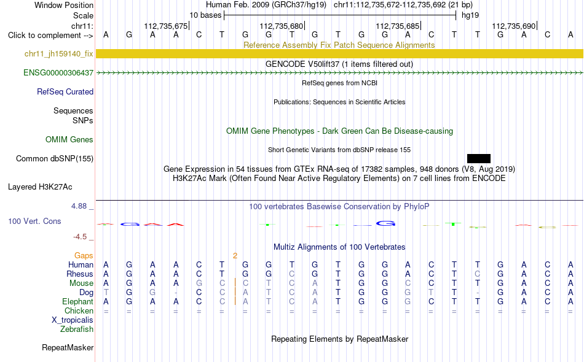This screenshot has width=584, height=362.
Task: Open the Reference Assembly Fix Patch Sequence Alignments title
Action: tap(339, 45)
